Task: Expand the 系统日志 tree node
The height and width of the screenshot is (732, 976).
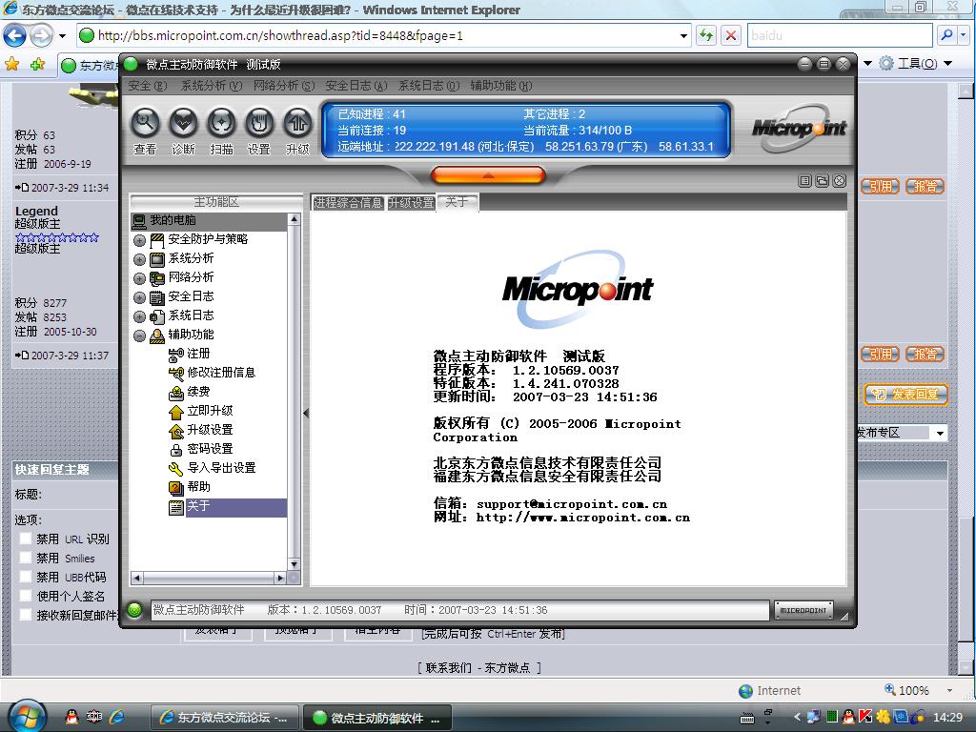Action: (x=139, y=316)
